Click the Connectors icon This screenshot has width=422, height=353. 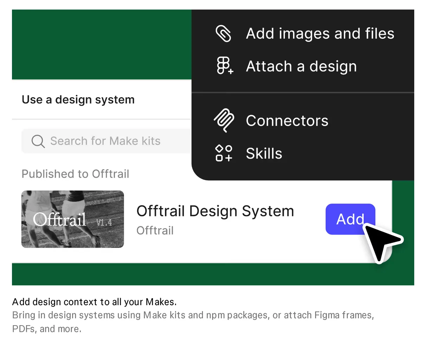(224, 121)
